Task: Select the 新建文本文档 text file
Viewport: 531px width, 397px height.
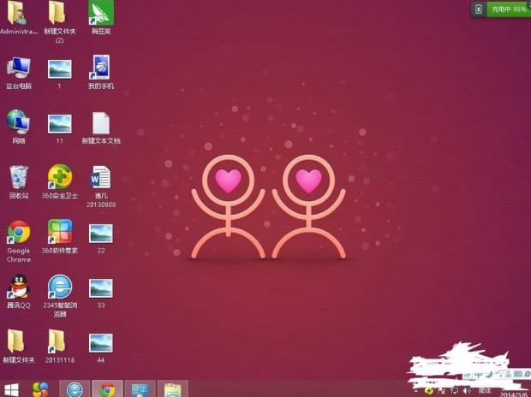Action: point(101,123)
